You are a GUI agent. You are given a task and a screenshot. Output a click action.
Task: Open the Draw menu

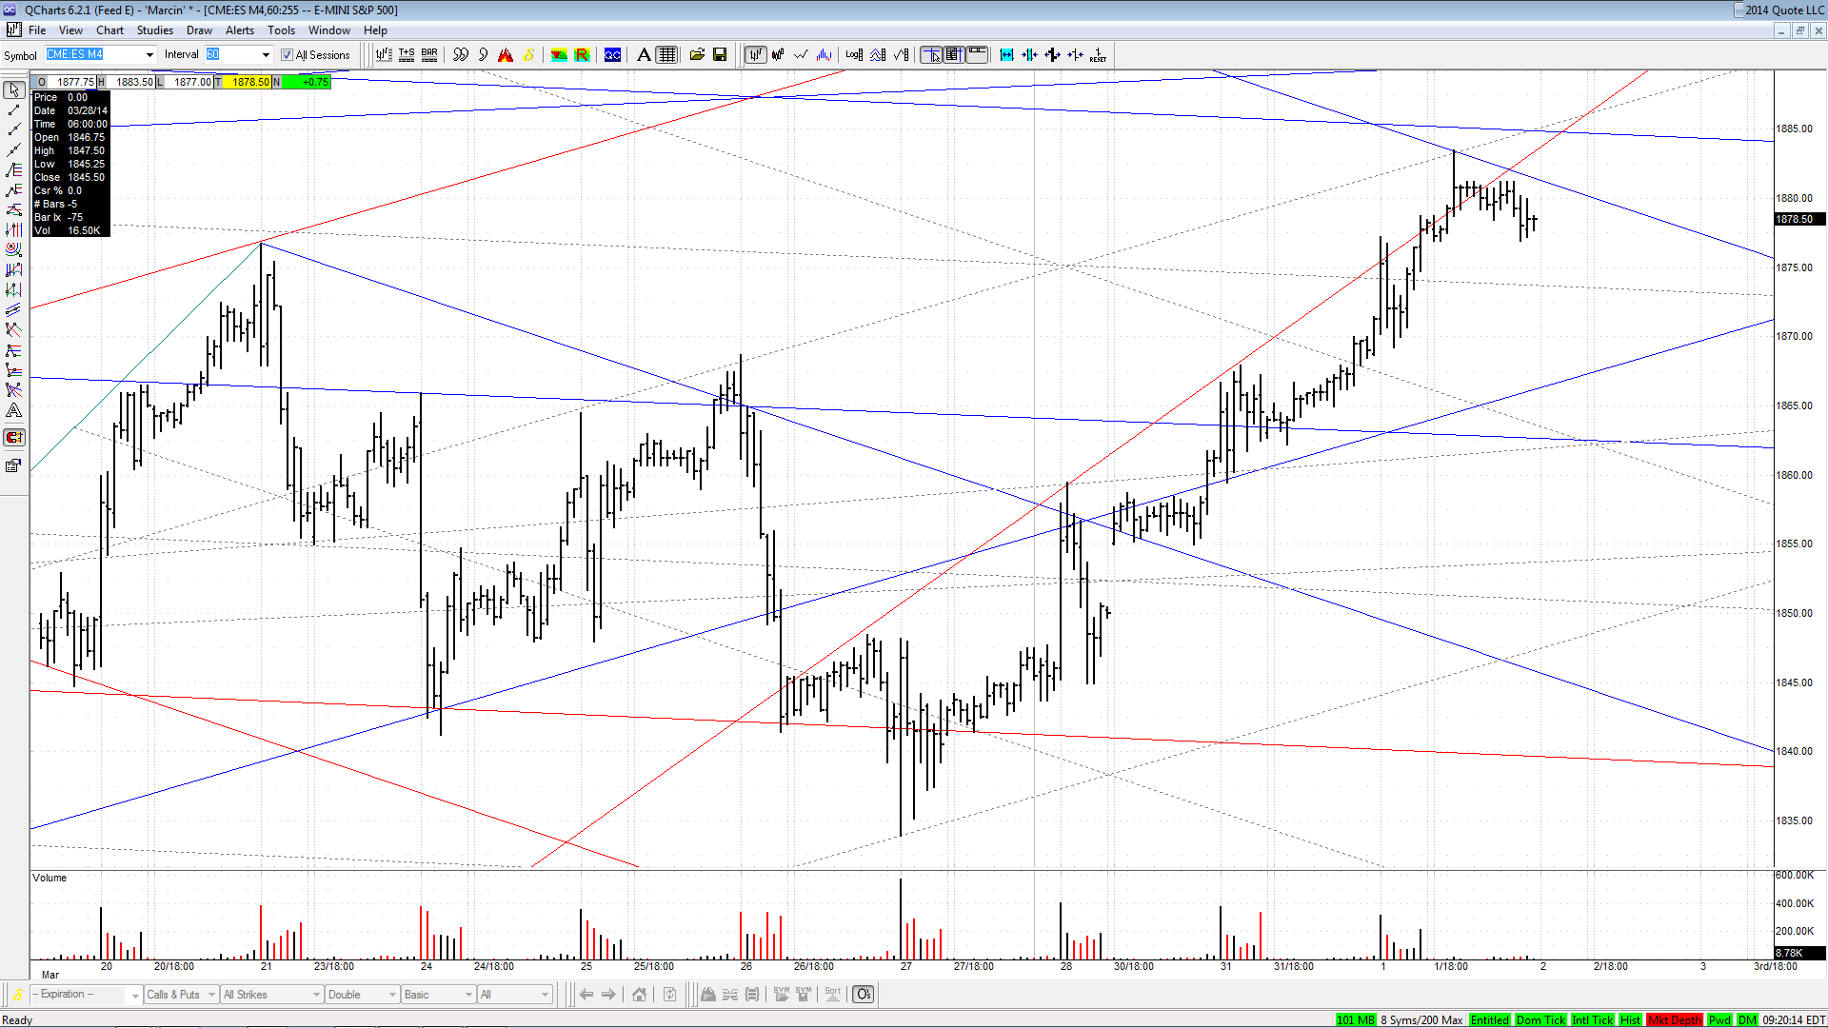[199, 30]
